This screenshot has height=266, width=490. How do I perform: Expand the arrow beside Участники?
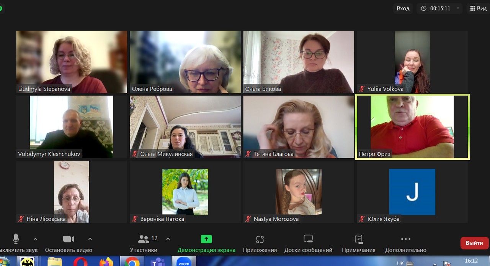(x=168, y=239)
